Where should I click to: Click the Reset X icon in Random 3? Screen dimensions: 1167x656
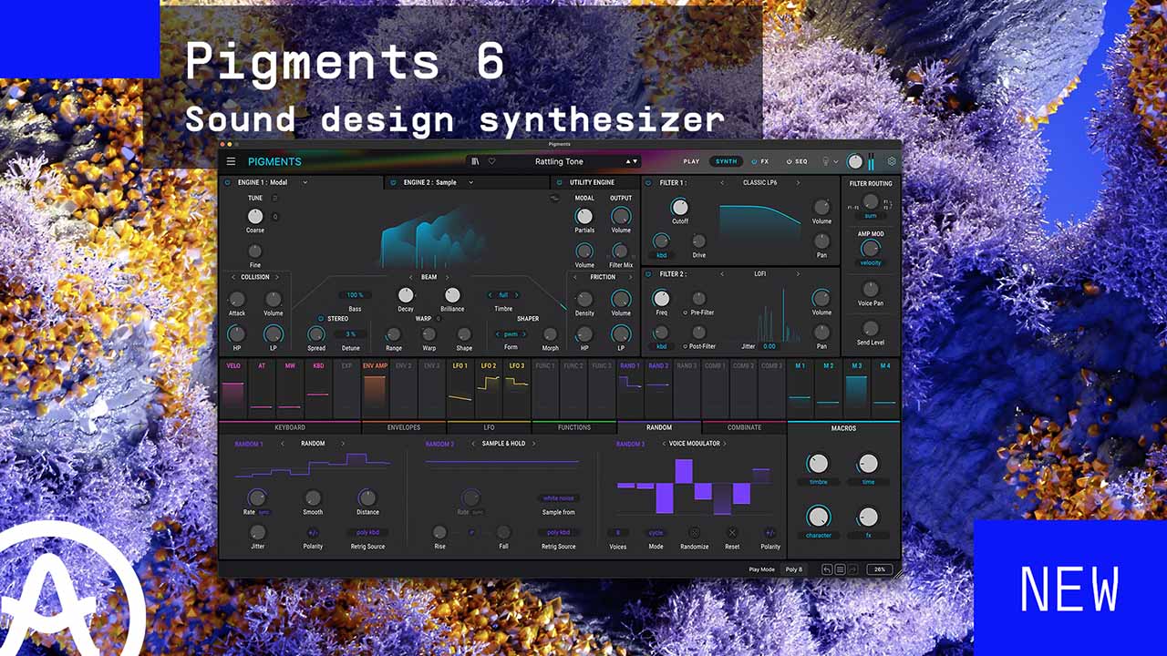tap(732, 533)
